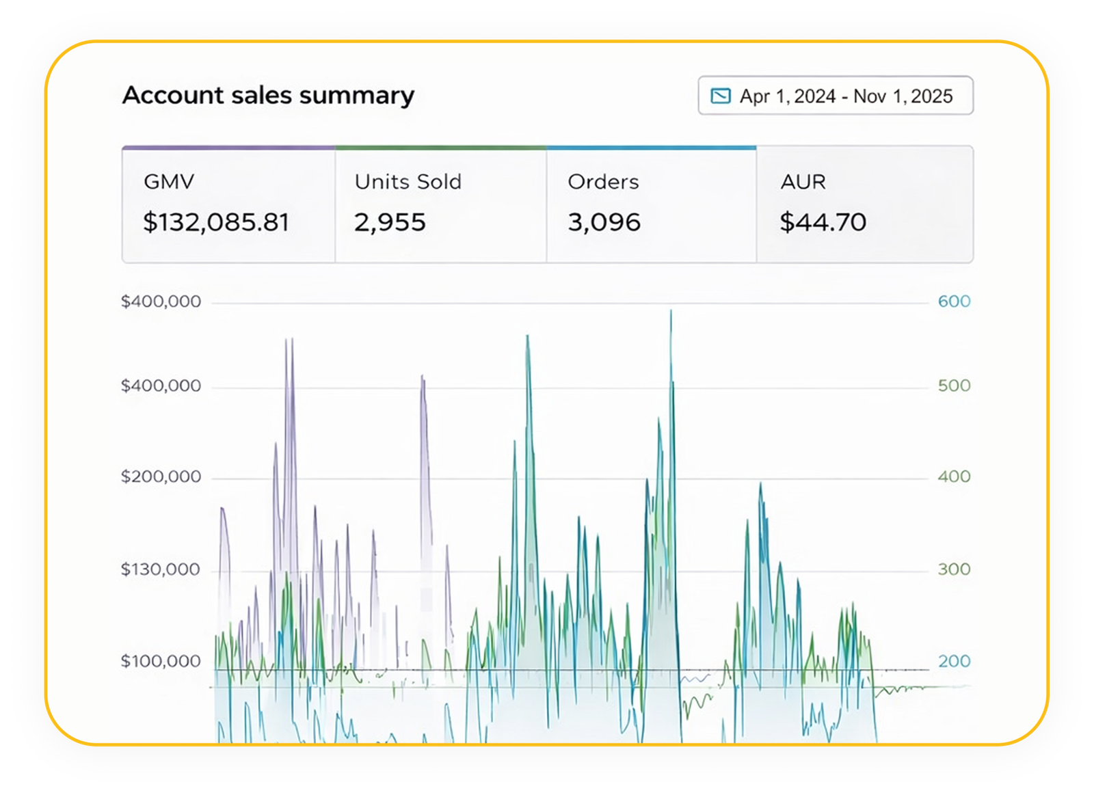Select the GMV metric tab

pyautogui.click(x=169, y=182)
